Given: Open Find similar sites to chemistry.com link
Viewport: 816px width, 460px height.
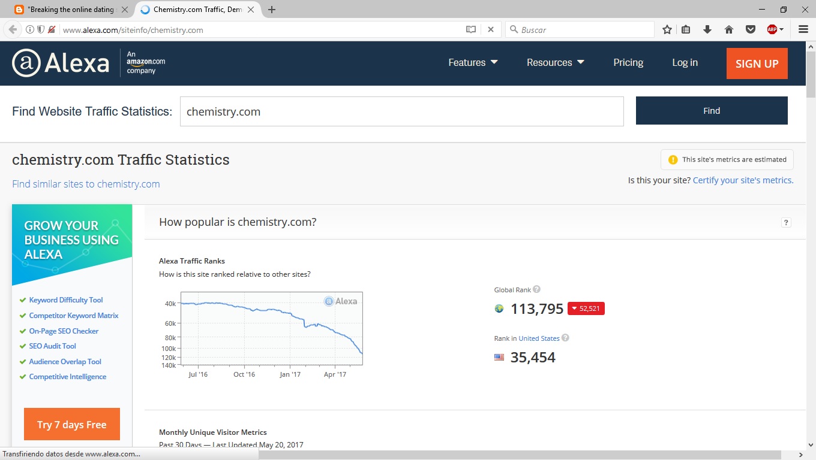Looking at the screenshot, I should click(x=86, y=184).
